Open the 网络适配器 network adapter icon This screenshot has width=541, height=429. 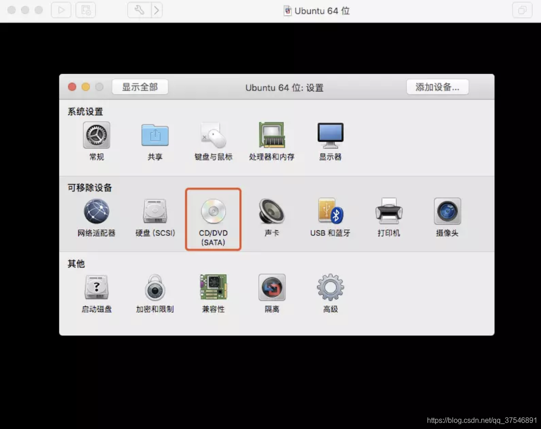[x=97, y=211]
